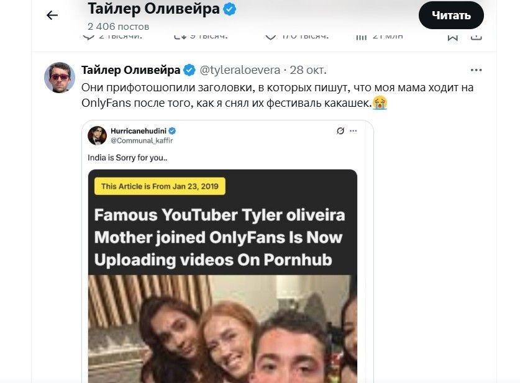This screenshot has height=383, width=520.
Task: Go back using the left arrow
Action: pos(52,16)
